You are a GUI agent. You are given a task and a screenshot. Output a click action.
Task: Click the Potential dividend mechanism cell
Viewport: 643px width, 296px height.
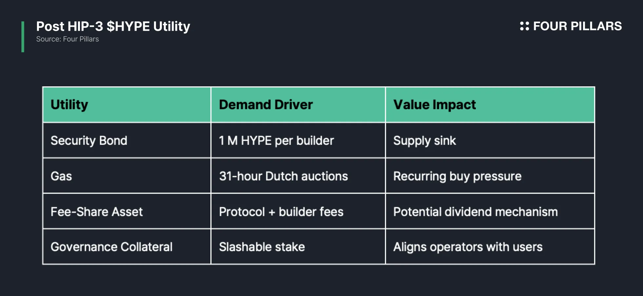490,212
